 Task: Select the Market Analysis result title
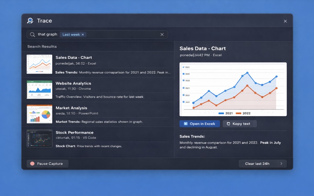(71, 108)
